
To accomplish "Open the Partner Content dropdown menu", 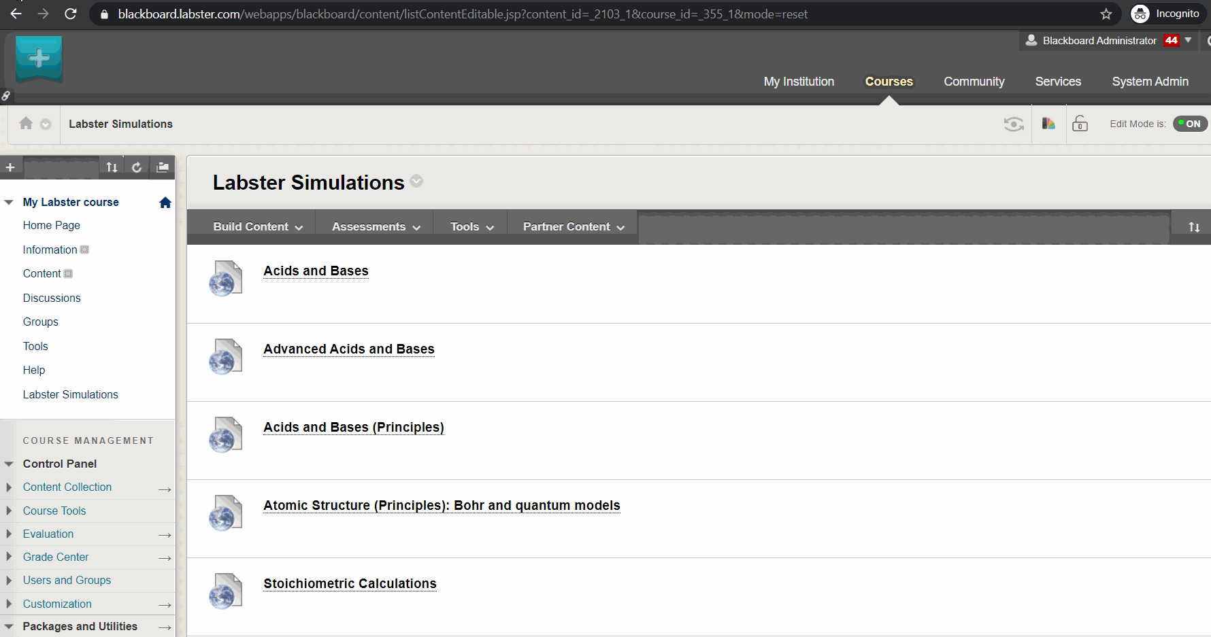I will [574, 226].
